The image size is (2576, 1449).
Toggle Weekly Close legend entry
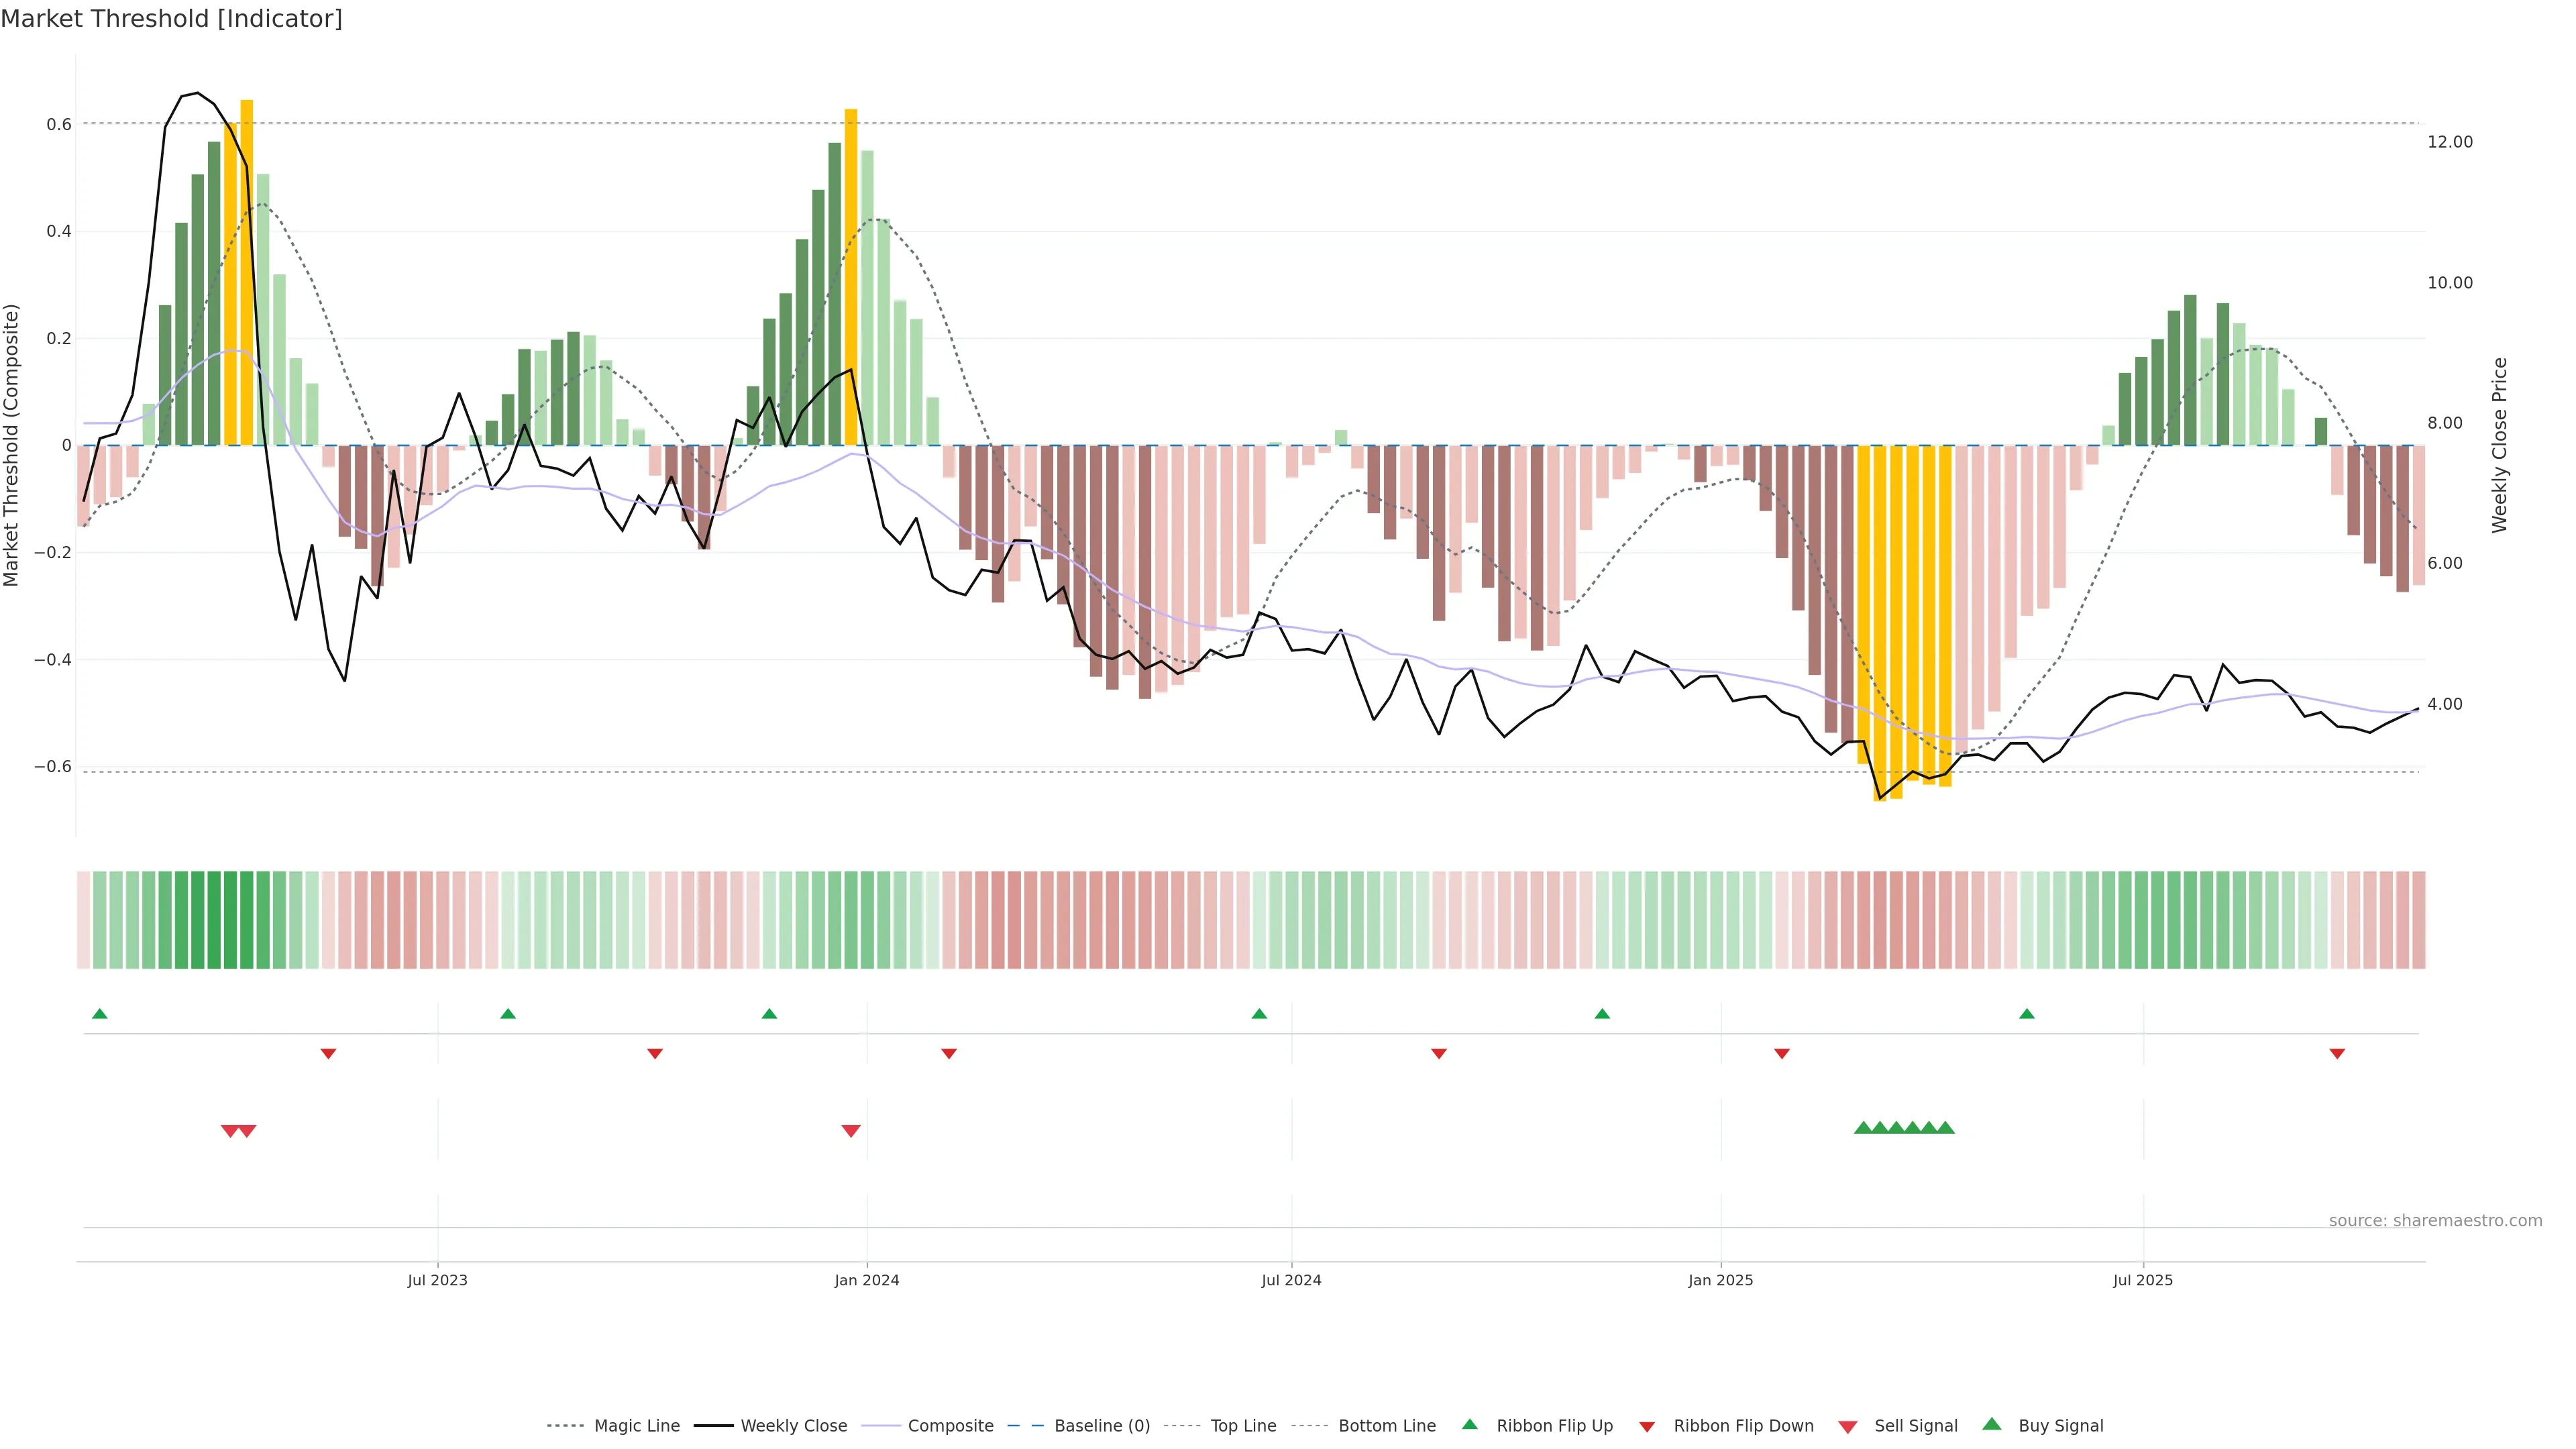click(793, 1426)
